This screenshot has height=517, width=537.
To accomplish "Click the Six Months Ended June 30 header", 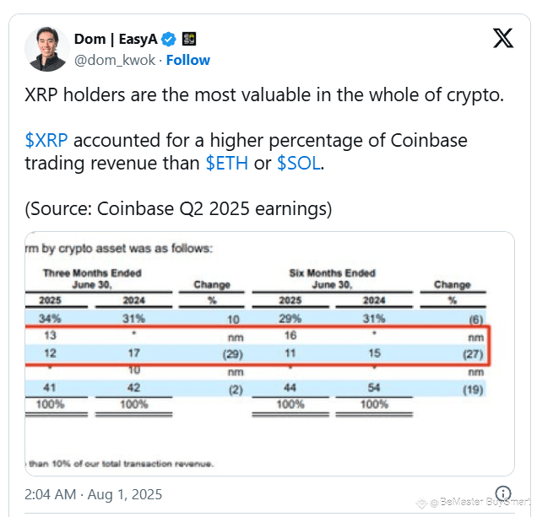I will [332, 278].
